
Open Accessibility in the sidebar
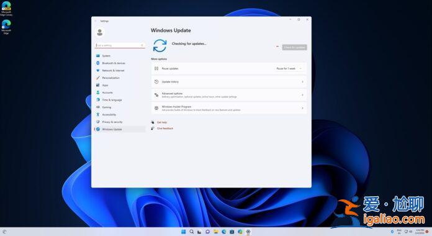(120, 114)
